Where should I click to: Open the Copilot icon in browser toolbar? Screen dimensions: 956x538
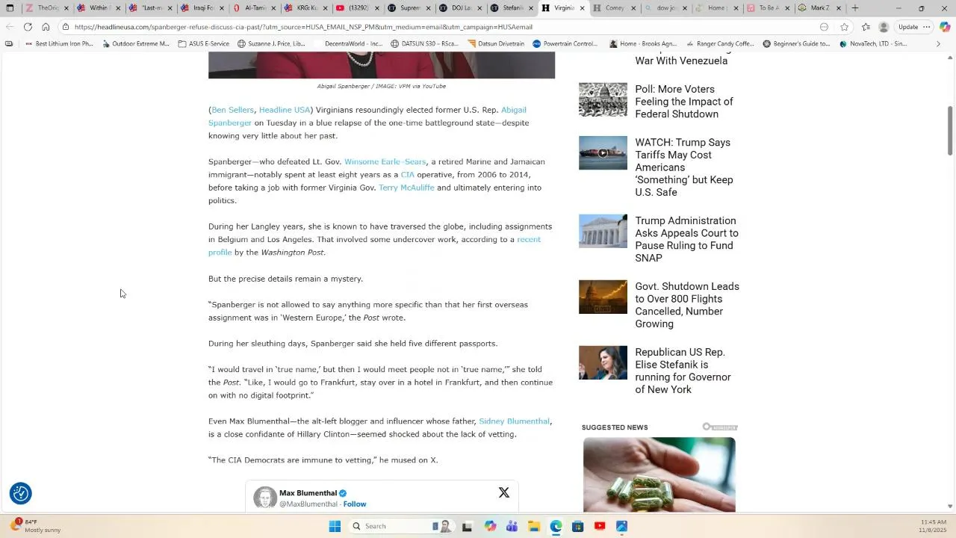pyautogui.click(x=945, y=27)
